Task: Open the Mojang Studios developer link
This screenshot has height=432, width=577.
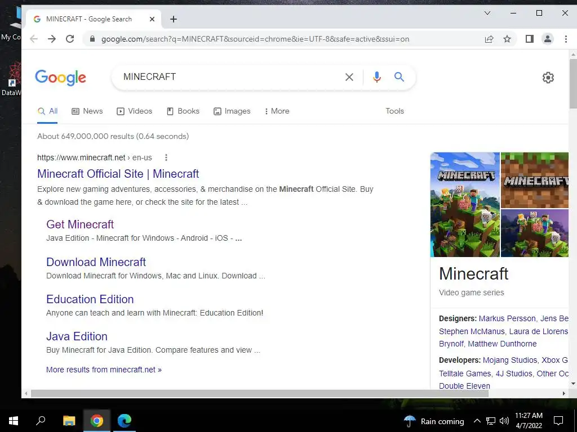Action: click(511, 361)
